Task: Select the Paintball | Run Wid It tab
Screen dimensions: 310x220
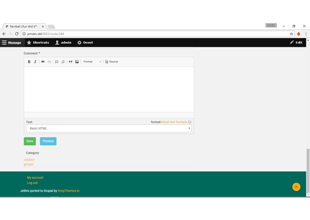Action: tap(23, 26)
